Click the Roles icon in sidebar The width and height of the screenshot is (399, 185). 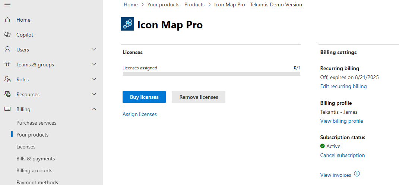click(7, 79)
